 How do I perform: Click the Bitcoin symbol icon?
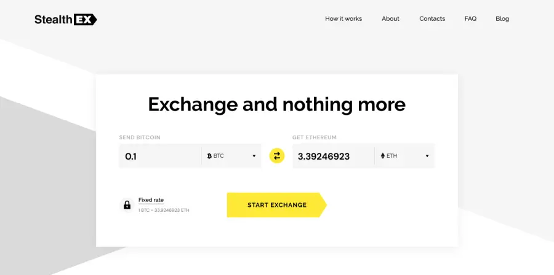[209, 156]
